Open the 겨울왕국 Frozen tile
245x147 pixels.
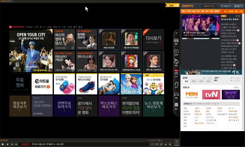[x=131, y=84]
